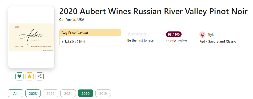Click the 93 / 100 score badge
253x99 pixels.
pos(174,34)
